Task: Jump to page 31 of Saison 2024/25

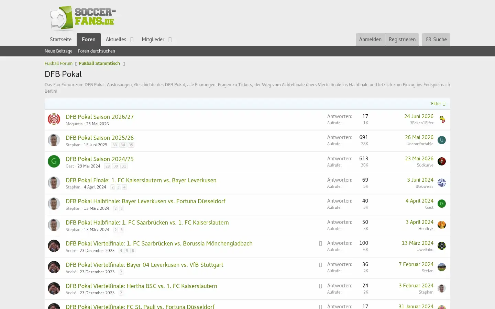Action: click(124, 167)
